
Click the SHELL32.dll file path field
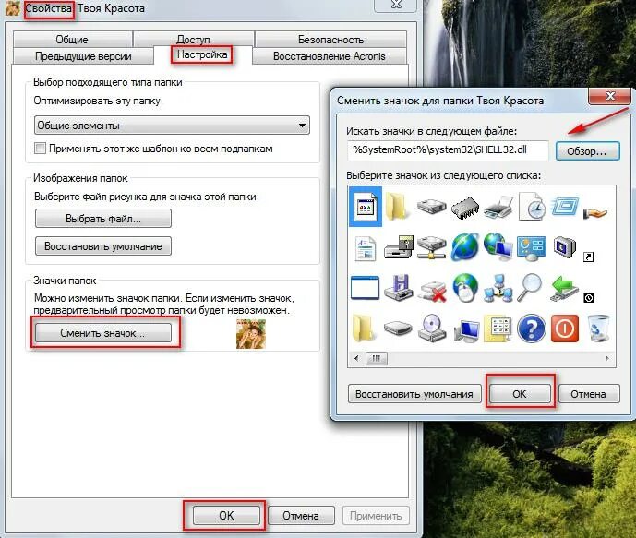[448, 149]
